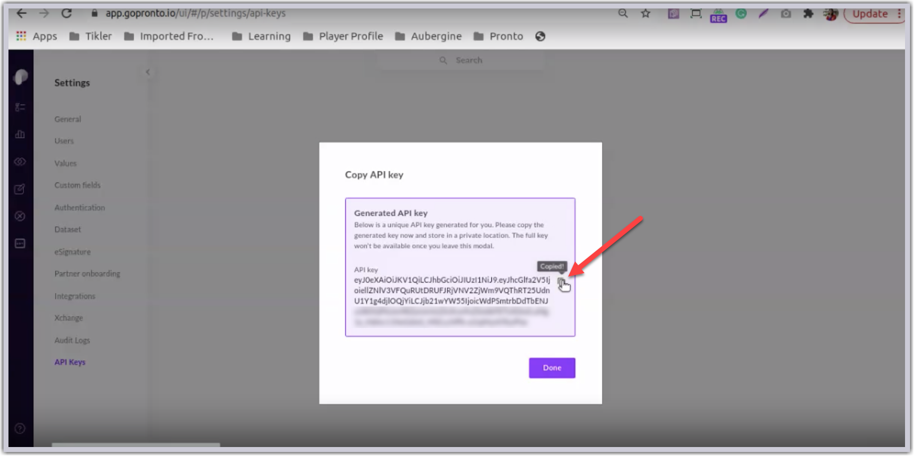Open Dataset settings

point(68,230)
